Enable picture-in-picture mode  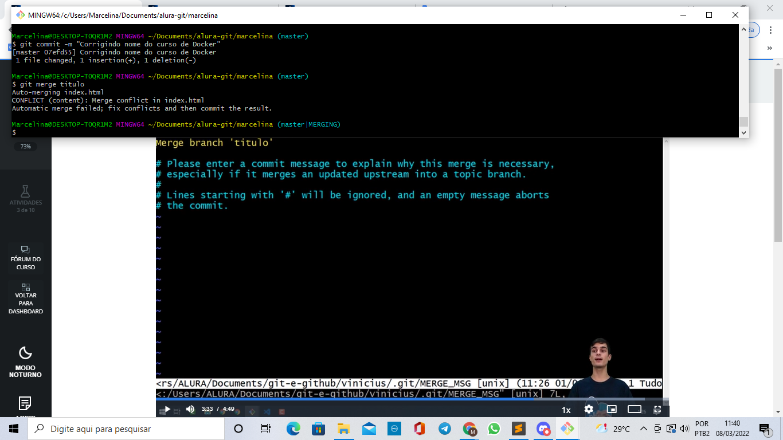pyautogui.click(x=612, y=409)
